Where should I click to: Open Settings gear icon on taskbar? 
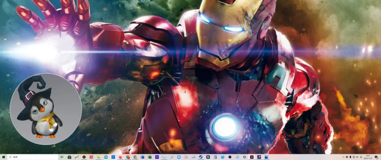244,157
